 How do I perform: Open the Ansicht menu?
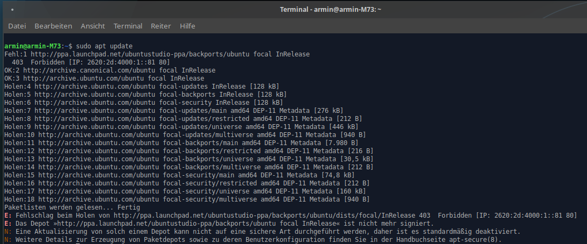93,26
